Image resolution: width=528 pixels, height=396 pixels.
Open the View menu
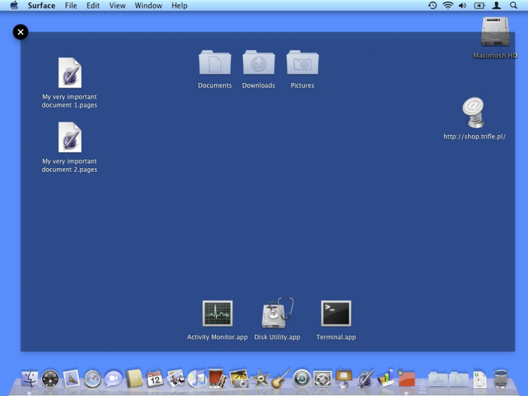118,6
